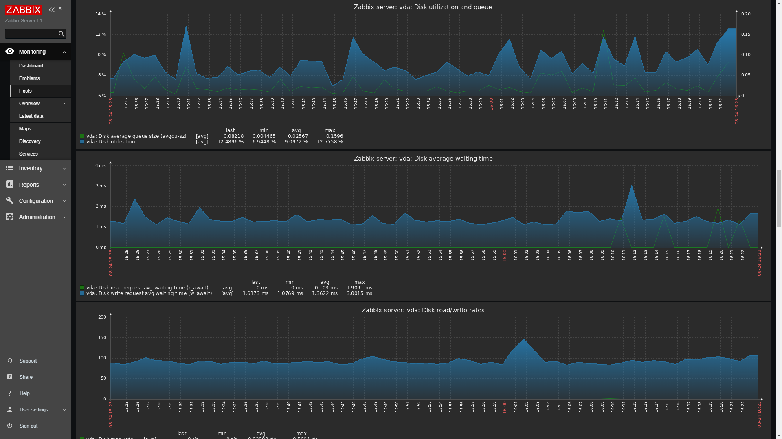Click the Sign out power icon
The image size is (782, 439).
point(10,426)
